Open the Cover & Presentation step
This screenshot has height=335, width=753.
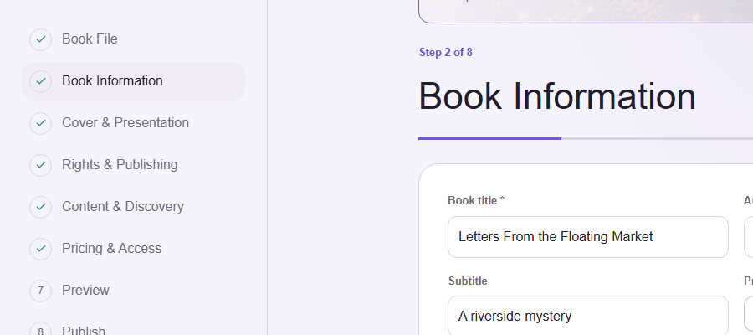[x=133, y=123]
